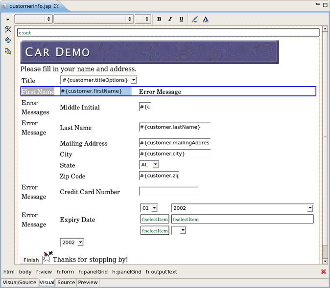Select first h:panelGrid in tag path
Viewport: 330px width, 288px height.
(93, 271)
